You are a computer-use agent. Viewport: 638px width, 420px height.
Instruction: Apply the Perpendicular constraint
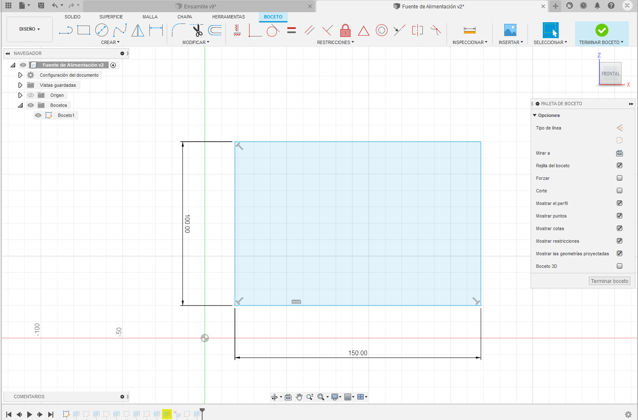(x=328, y=30)
